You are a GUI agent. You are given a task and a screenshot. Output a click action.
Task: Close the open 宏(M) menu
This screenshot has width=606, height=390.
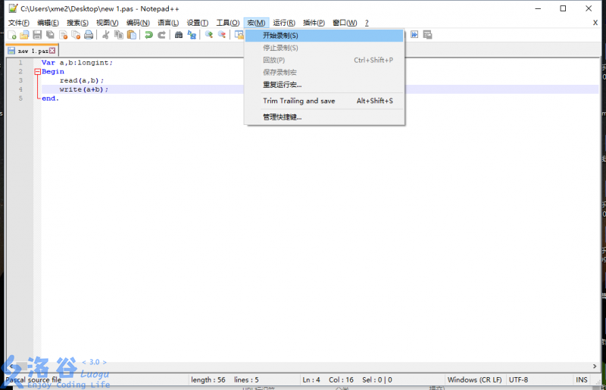coord(256,23)
